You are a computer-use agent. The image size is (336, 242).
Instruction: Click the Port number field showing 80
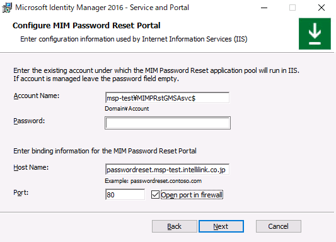[x=125, y=195]
